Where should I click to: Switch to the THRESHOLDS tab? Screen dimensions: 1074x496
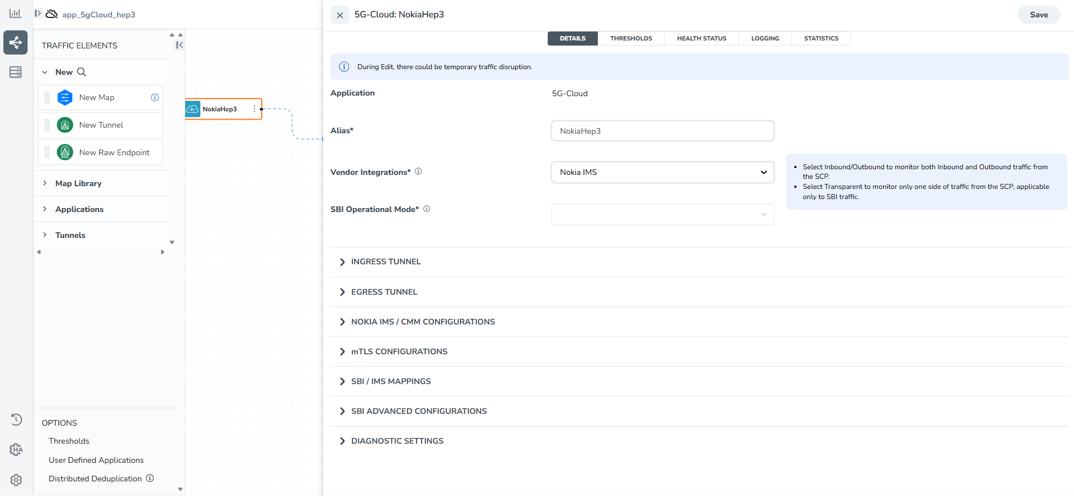coord(630,38)
